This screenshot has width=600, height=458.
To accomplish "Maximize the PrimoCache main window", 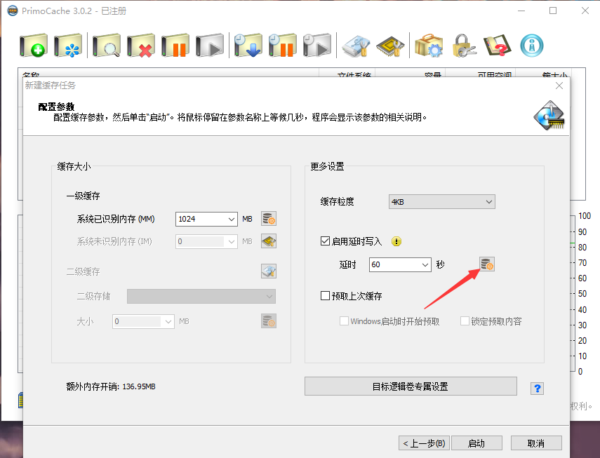I will 553,11.
